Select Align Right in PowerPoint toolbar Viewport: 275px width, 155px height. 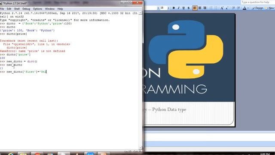pyautogui.click(x=205, y=8)
